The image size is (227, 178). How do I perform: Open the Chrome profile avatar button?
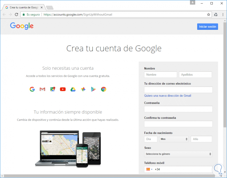tap(193, 2)
